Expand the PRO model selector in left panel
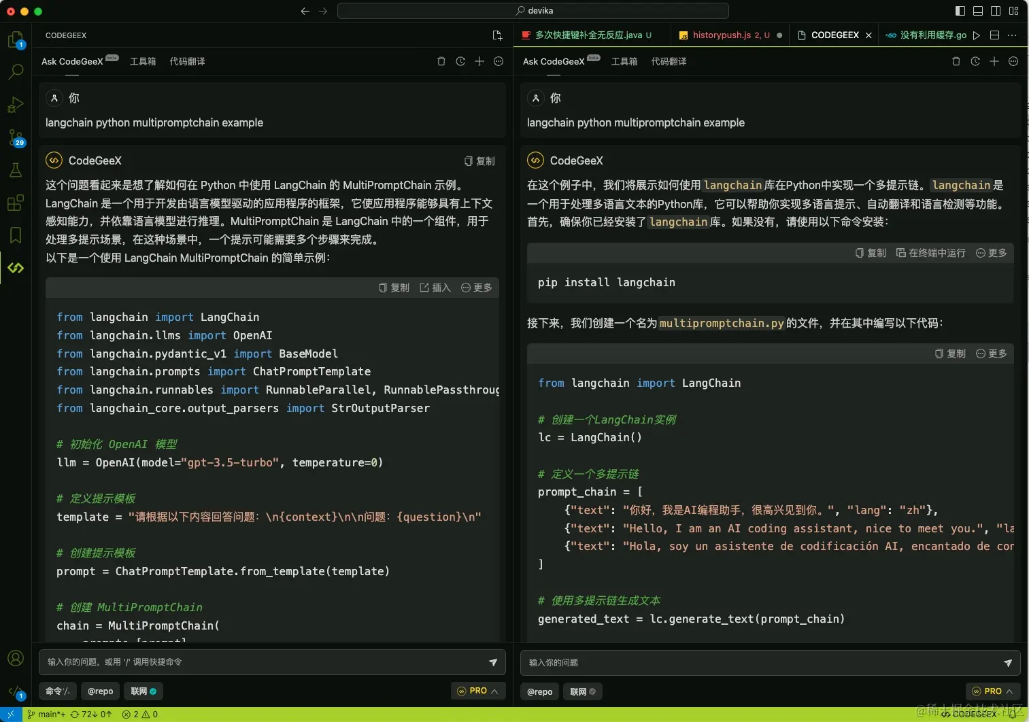 [x=478, y=691]
